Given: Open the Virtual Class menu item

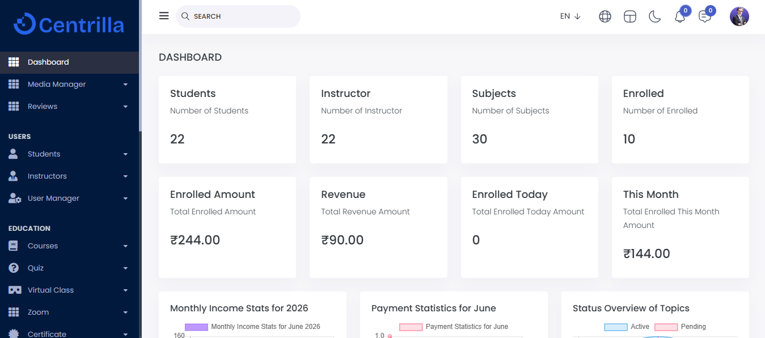Looking at the screenshot, I should point(69,290).
